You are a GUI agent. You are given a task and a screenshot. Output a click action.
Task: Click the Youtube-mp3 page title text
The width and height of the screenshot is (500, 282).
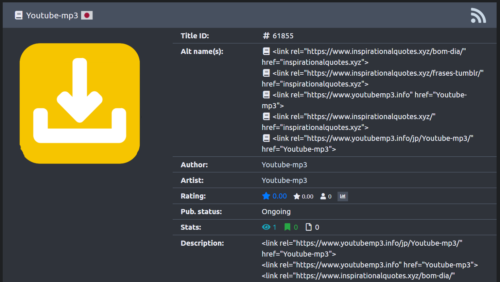click(52, 15)
